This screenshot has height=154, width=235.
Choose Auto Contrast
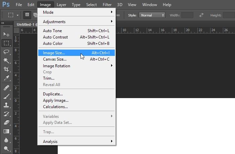click(x=77, y=37)
